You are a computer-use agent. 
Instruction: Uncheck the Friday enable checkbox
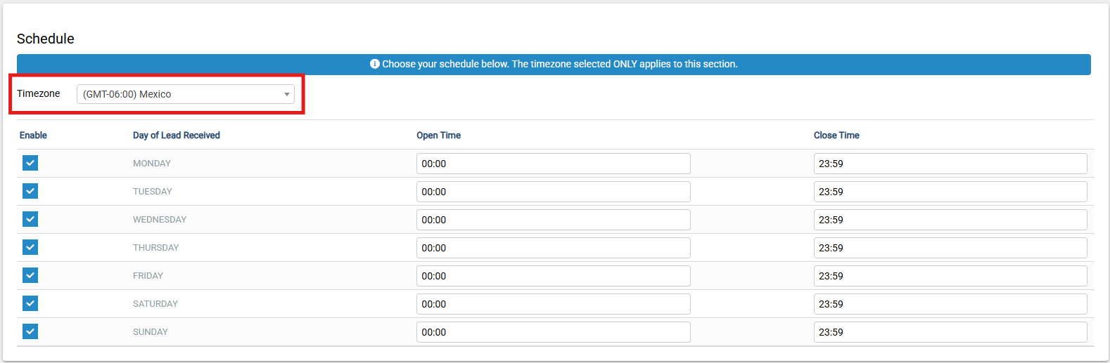pos(30,275)
